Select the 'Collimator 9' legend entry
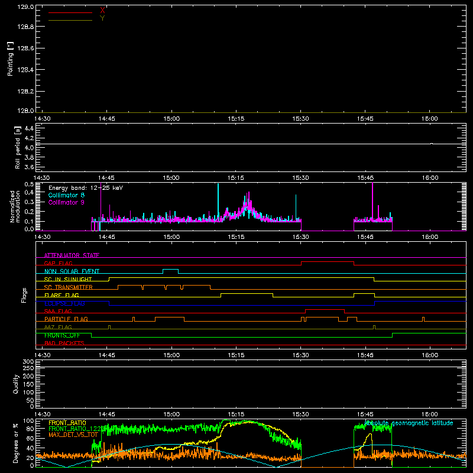The height and width of the screenshot is (473, 473). tap(66, 202)
